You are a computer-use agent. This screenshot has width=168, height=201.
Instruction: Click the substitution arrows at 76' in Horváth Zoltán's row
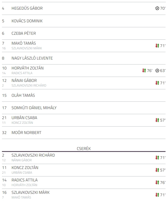(144, 71)
